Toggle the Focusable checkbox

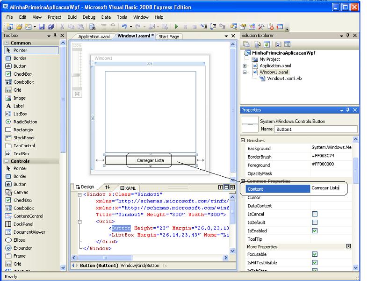315,255
